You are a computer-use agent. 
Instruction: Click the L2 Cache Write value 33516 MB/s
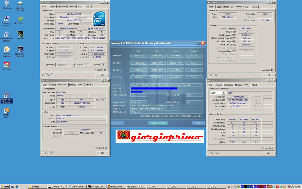tap(157, 70)
